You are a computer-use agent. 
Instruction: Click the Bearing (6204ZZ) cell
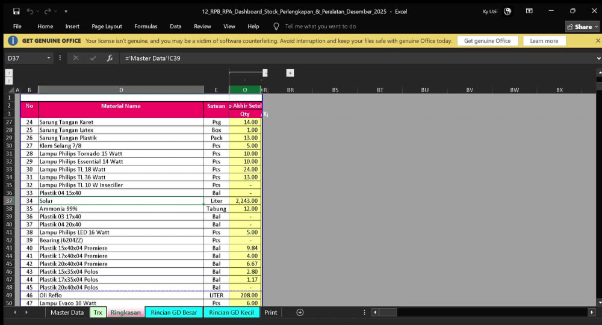pos(121,240)
